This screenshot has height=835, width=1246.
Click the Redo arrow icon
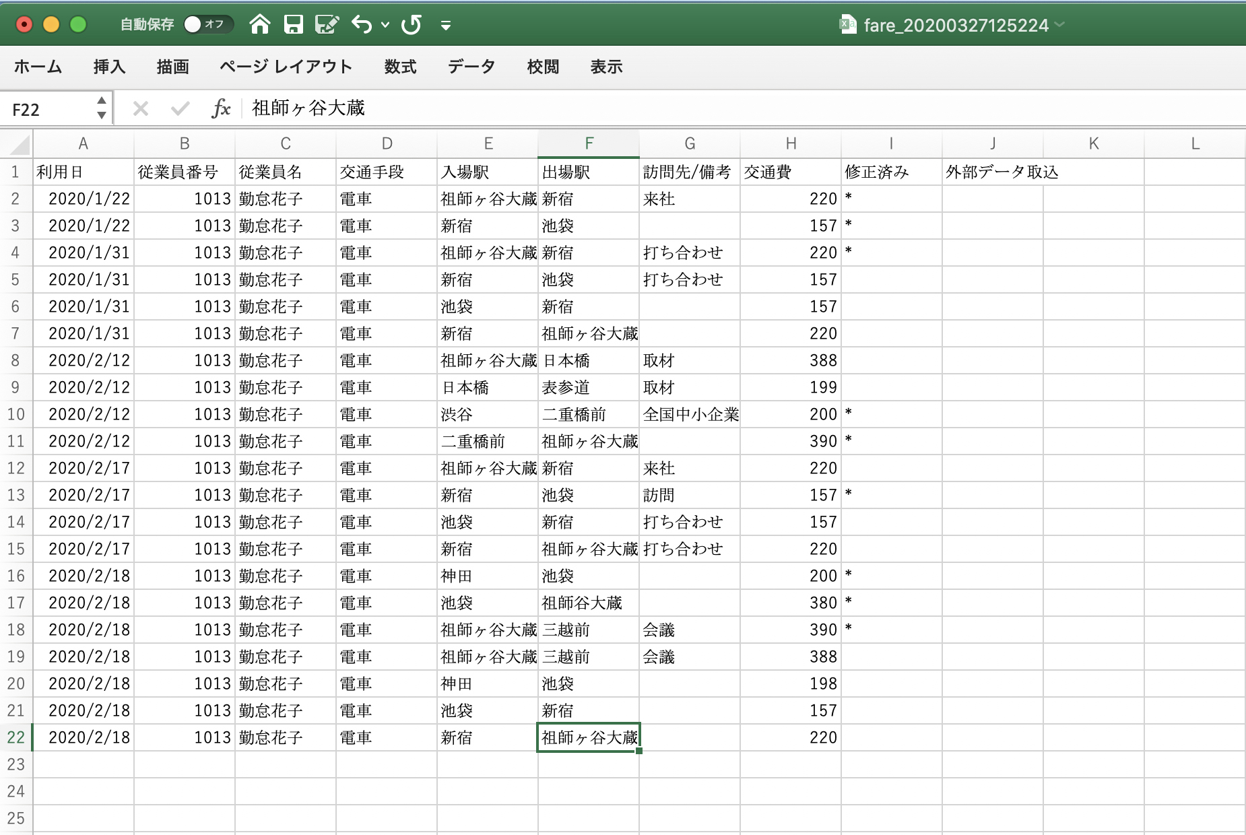click(x=411, y=25)
